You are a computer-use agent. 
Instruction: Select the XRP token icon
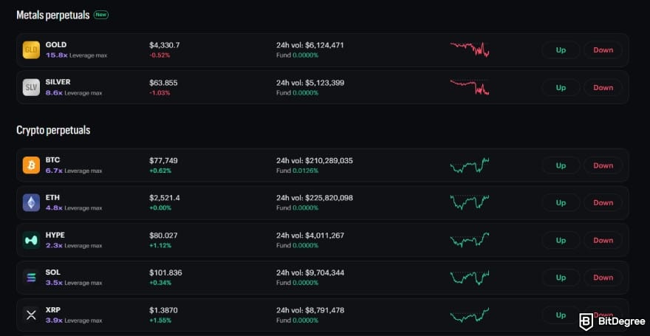pyautogui.click(x=31, y=315)
